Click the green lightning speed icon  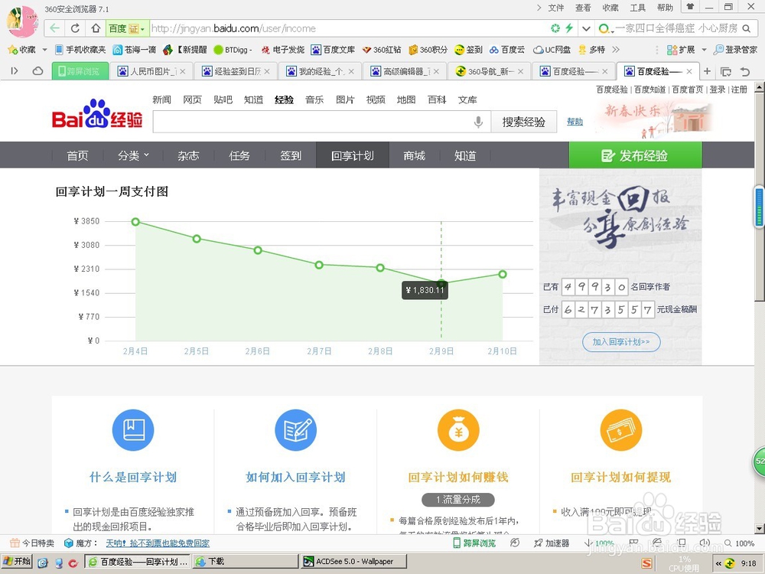(x=569, y=28)
